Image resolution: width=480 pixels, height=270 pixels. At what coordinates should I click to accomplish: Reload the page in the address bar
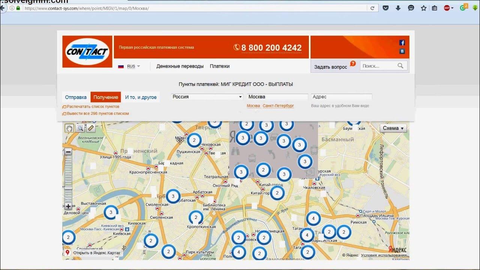(x=372, y=8)
